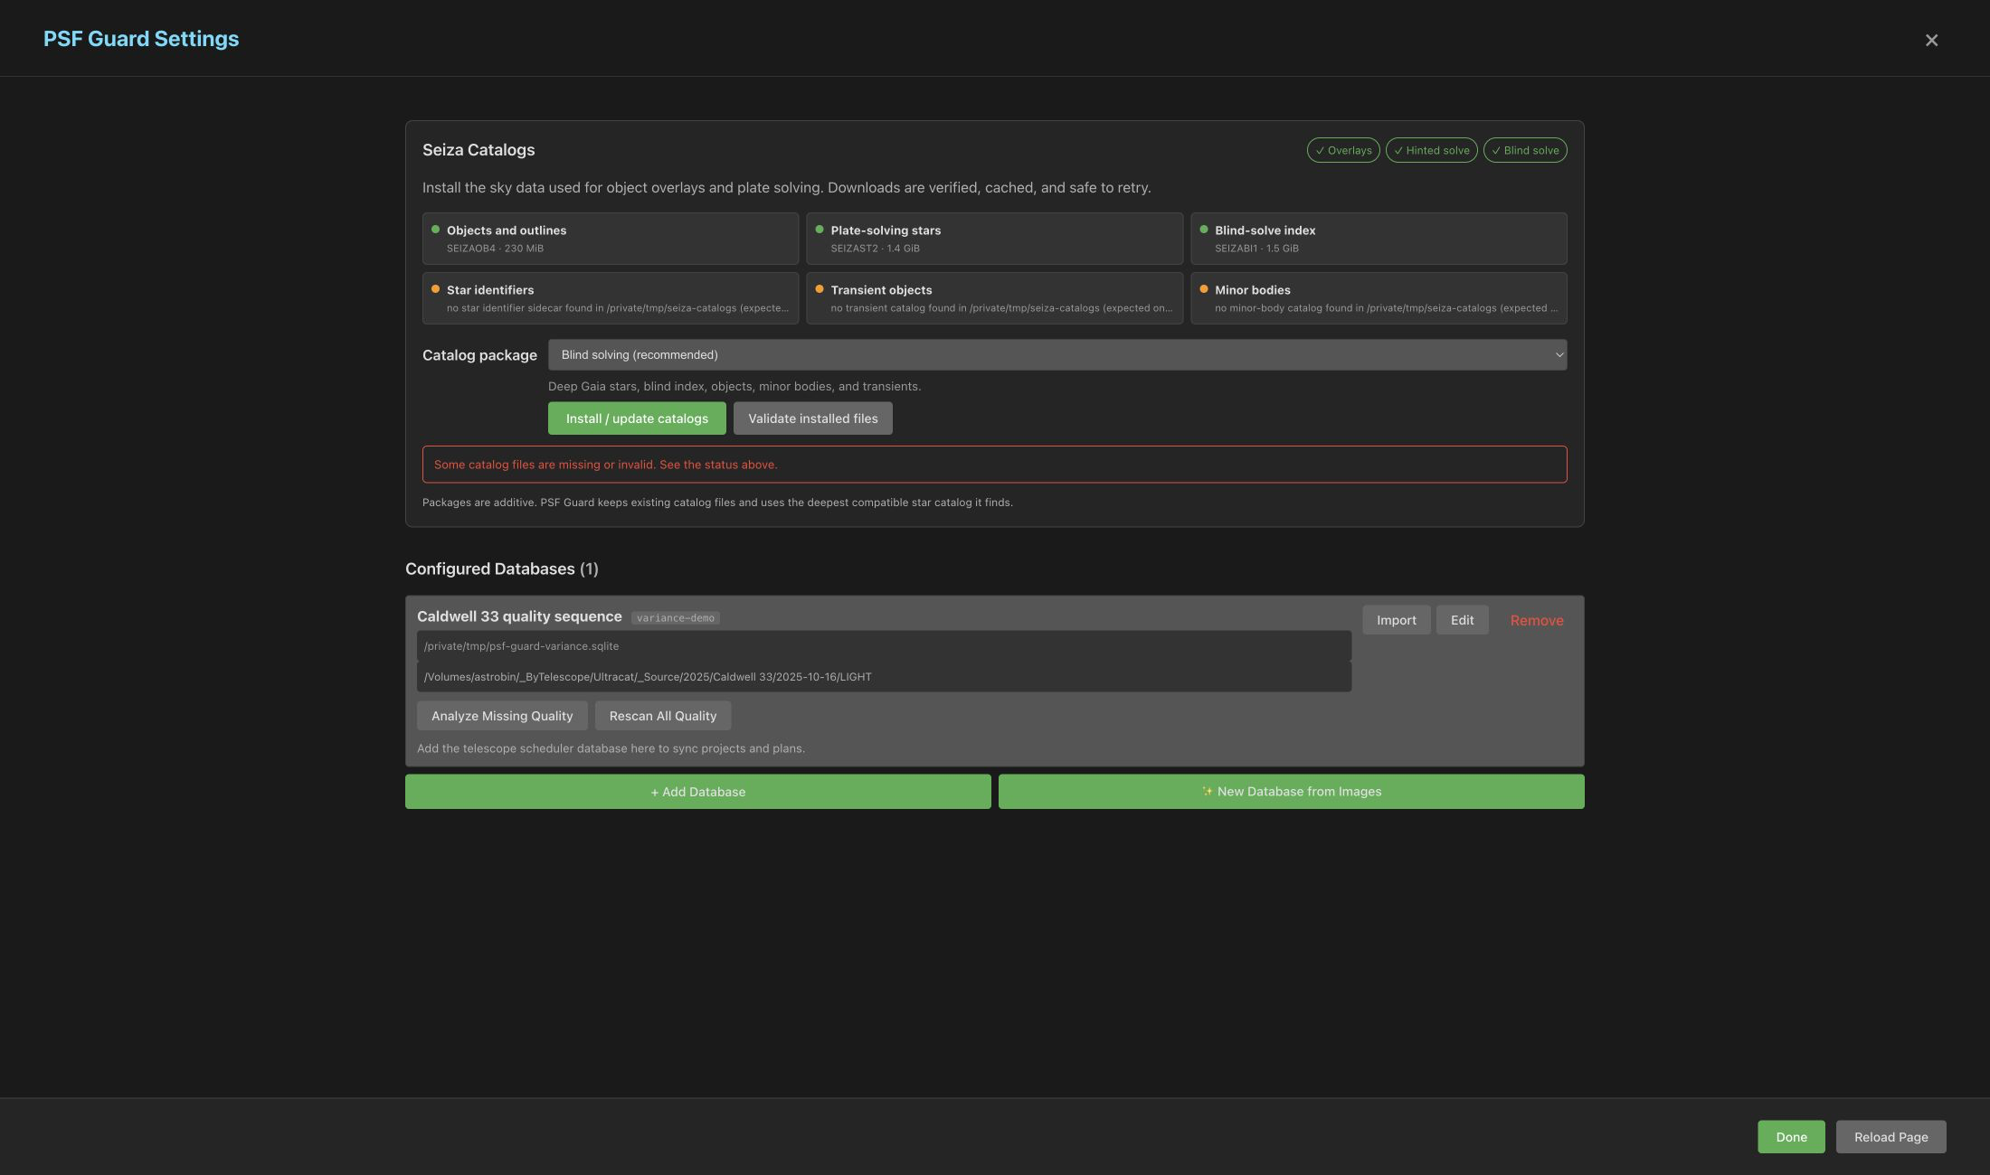Screen dimensions: 1990x1175
Task: Select the Overlays status badge
Action: [x=1343, y=150]
